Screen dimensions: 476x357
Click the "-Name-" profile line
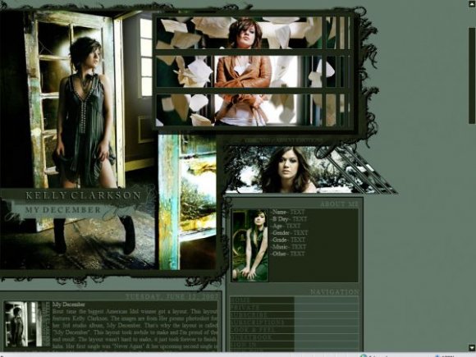click(x=288, y=213)
